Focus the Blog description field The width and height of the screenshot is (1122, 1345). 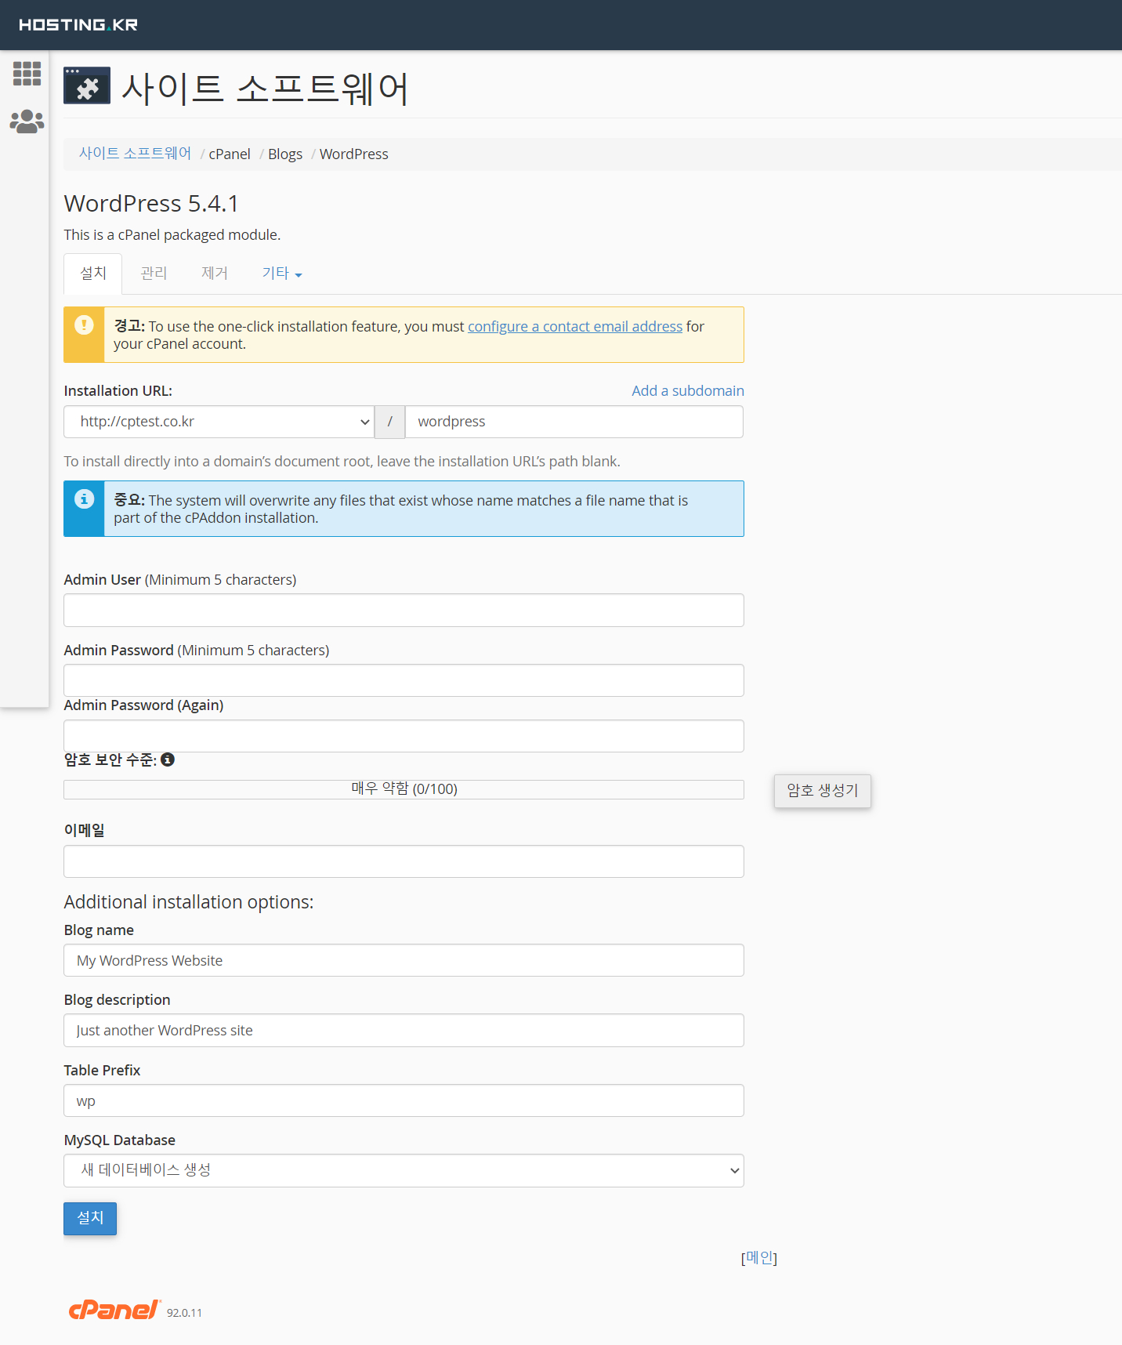(404, 1031)
